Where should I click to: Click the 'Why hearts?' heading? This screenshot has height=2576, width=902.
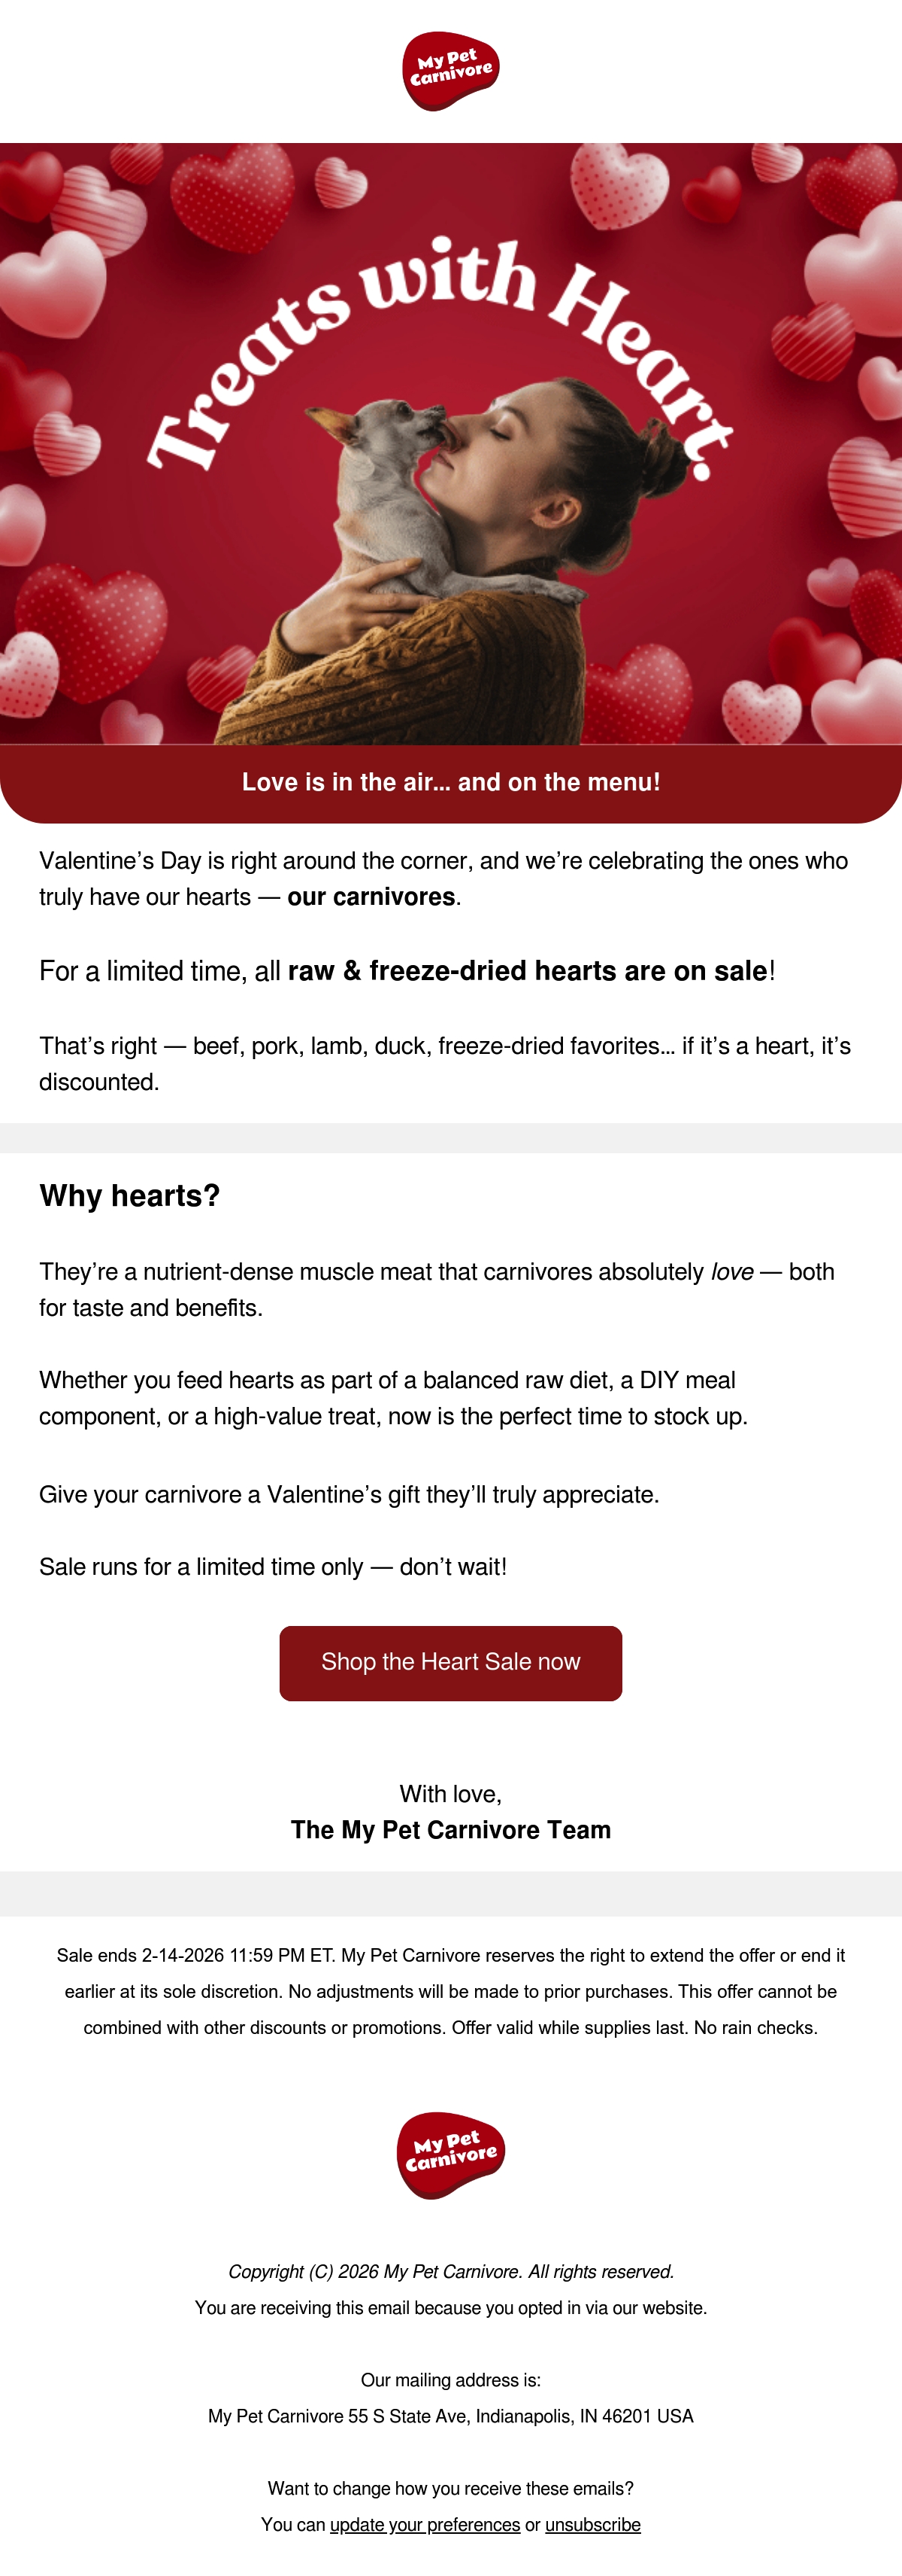(x=130, y=1195)
